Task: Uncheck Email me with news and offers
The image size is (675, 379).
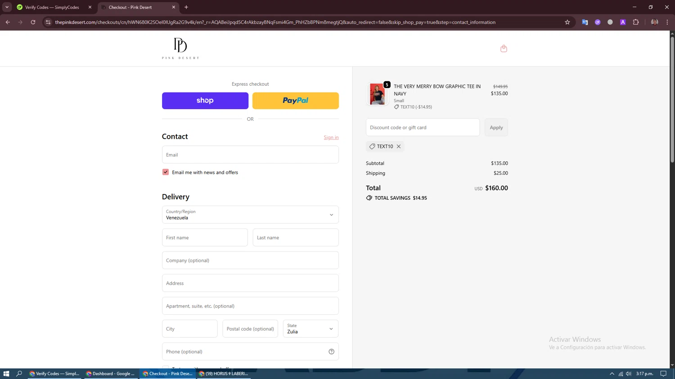Action: pos(166,172)
